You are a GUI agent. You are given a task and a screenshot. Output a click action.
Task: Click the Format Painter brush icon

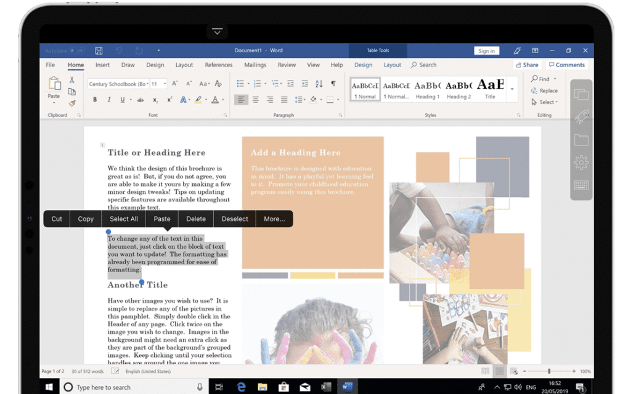pos(72,103)
